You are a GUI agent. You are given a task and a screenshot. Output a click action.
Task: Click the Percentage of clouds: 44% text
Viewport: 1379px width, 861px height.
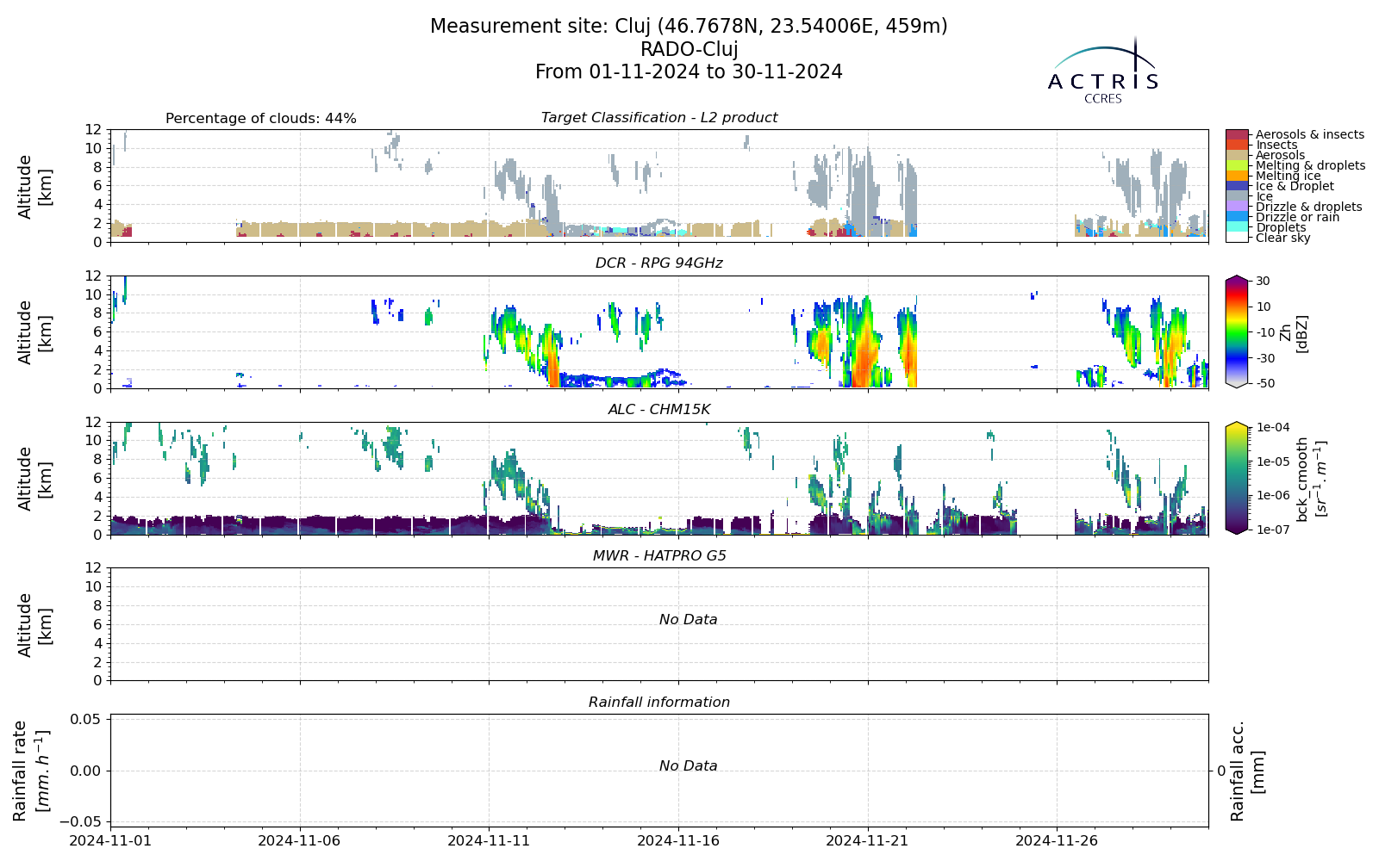tap(261, 119)
